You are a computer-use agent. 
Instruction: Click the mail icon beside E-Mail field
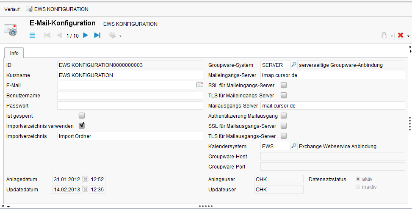point(200,85)
